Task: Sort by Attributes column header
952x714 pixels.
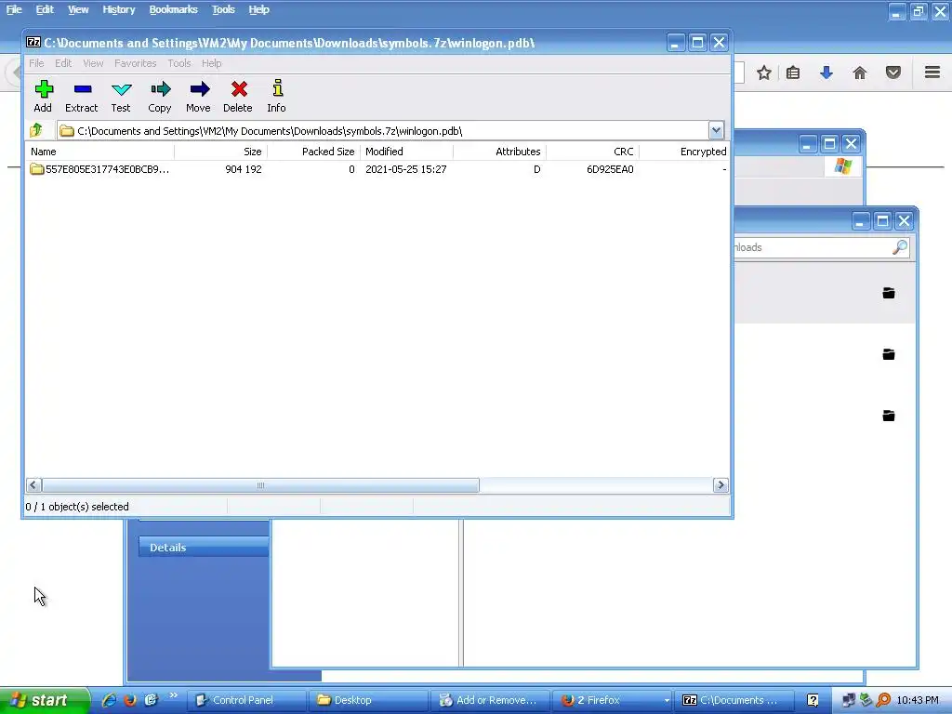Action: tap(499, 152)
